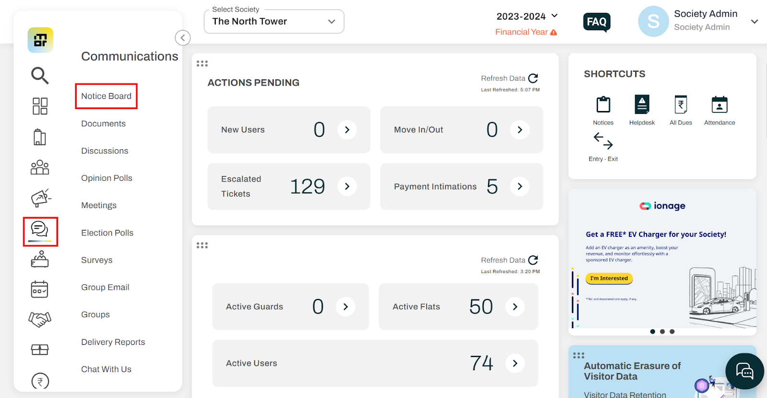This screenshot has height=398, width=767.
Task: Open the megaphone icon in sidebar
Action: pyautogui.click(x=41, y=198)
